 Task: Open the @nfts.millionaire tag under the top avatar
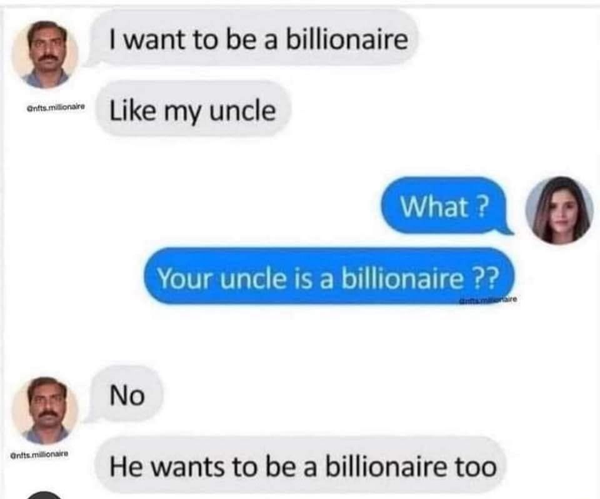point(56,107)
